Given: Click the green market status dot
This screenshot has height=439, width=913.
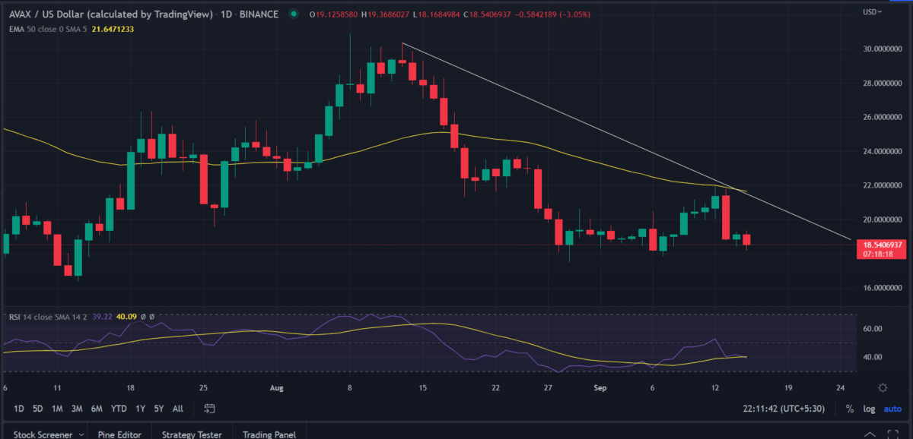Looking at the screenshot, I should coord(293,13).
